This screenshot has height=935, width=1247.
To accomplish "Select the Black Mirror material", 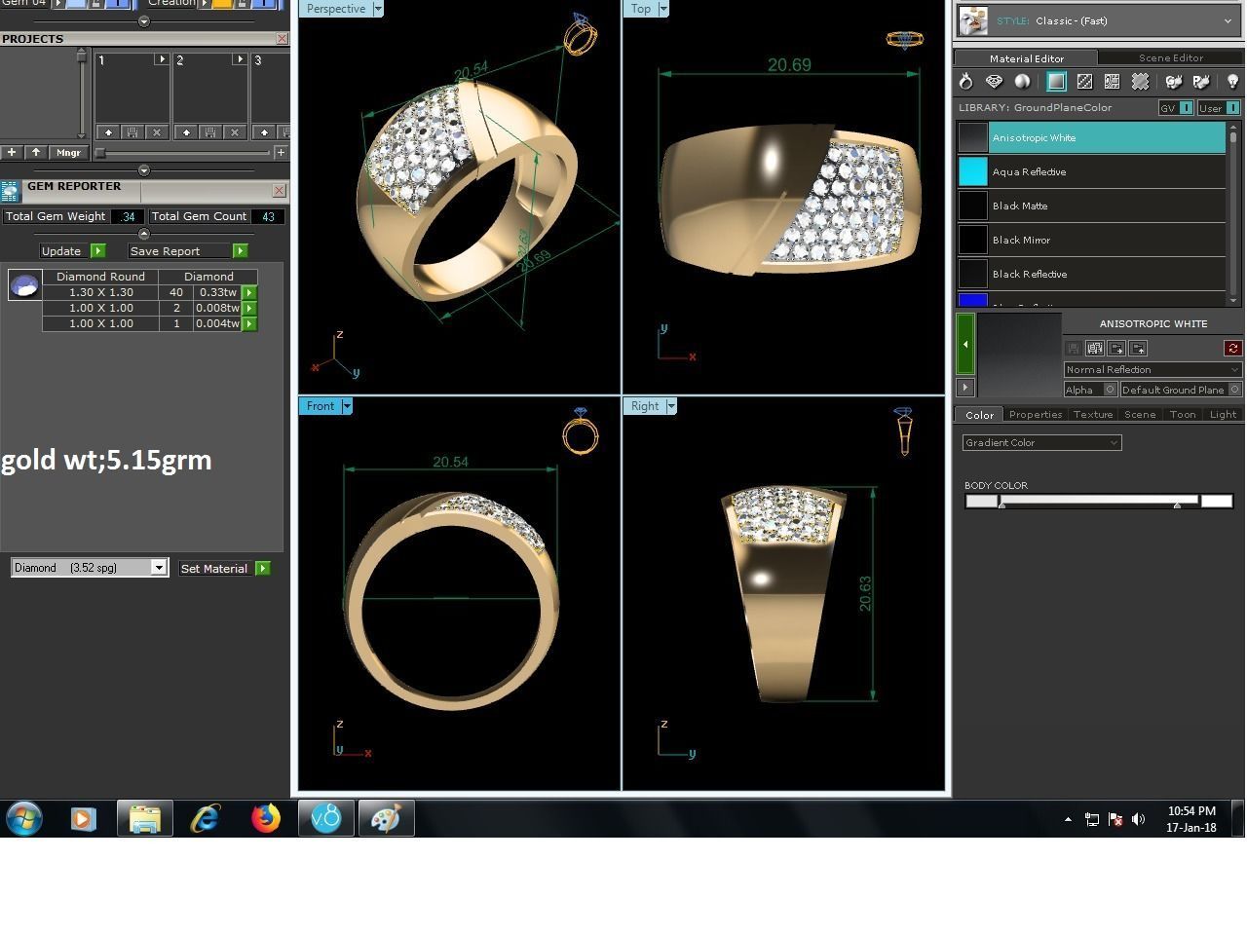I will (1091, 240).
